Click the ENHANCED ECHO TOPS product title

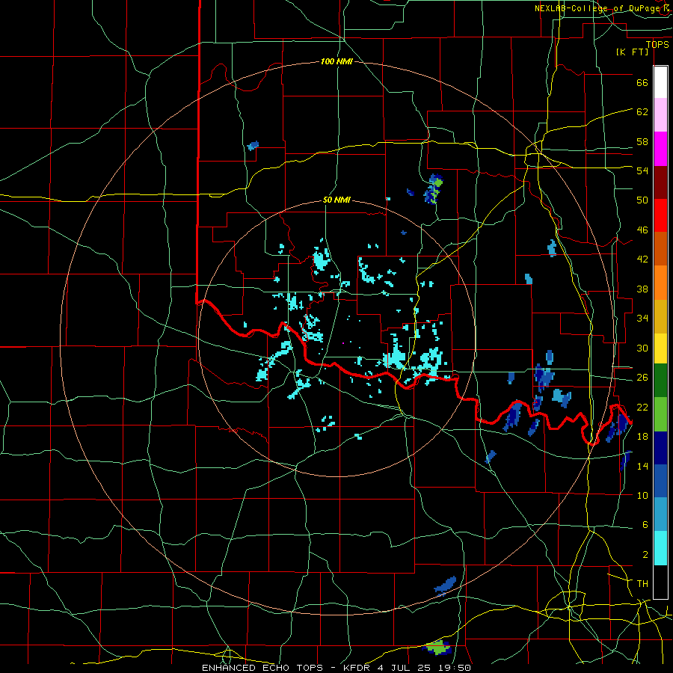pos(262,668)
